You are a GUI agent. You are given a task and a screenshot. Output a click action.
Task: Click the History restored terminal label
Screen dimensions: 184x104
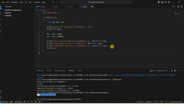coord(47,95)
